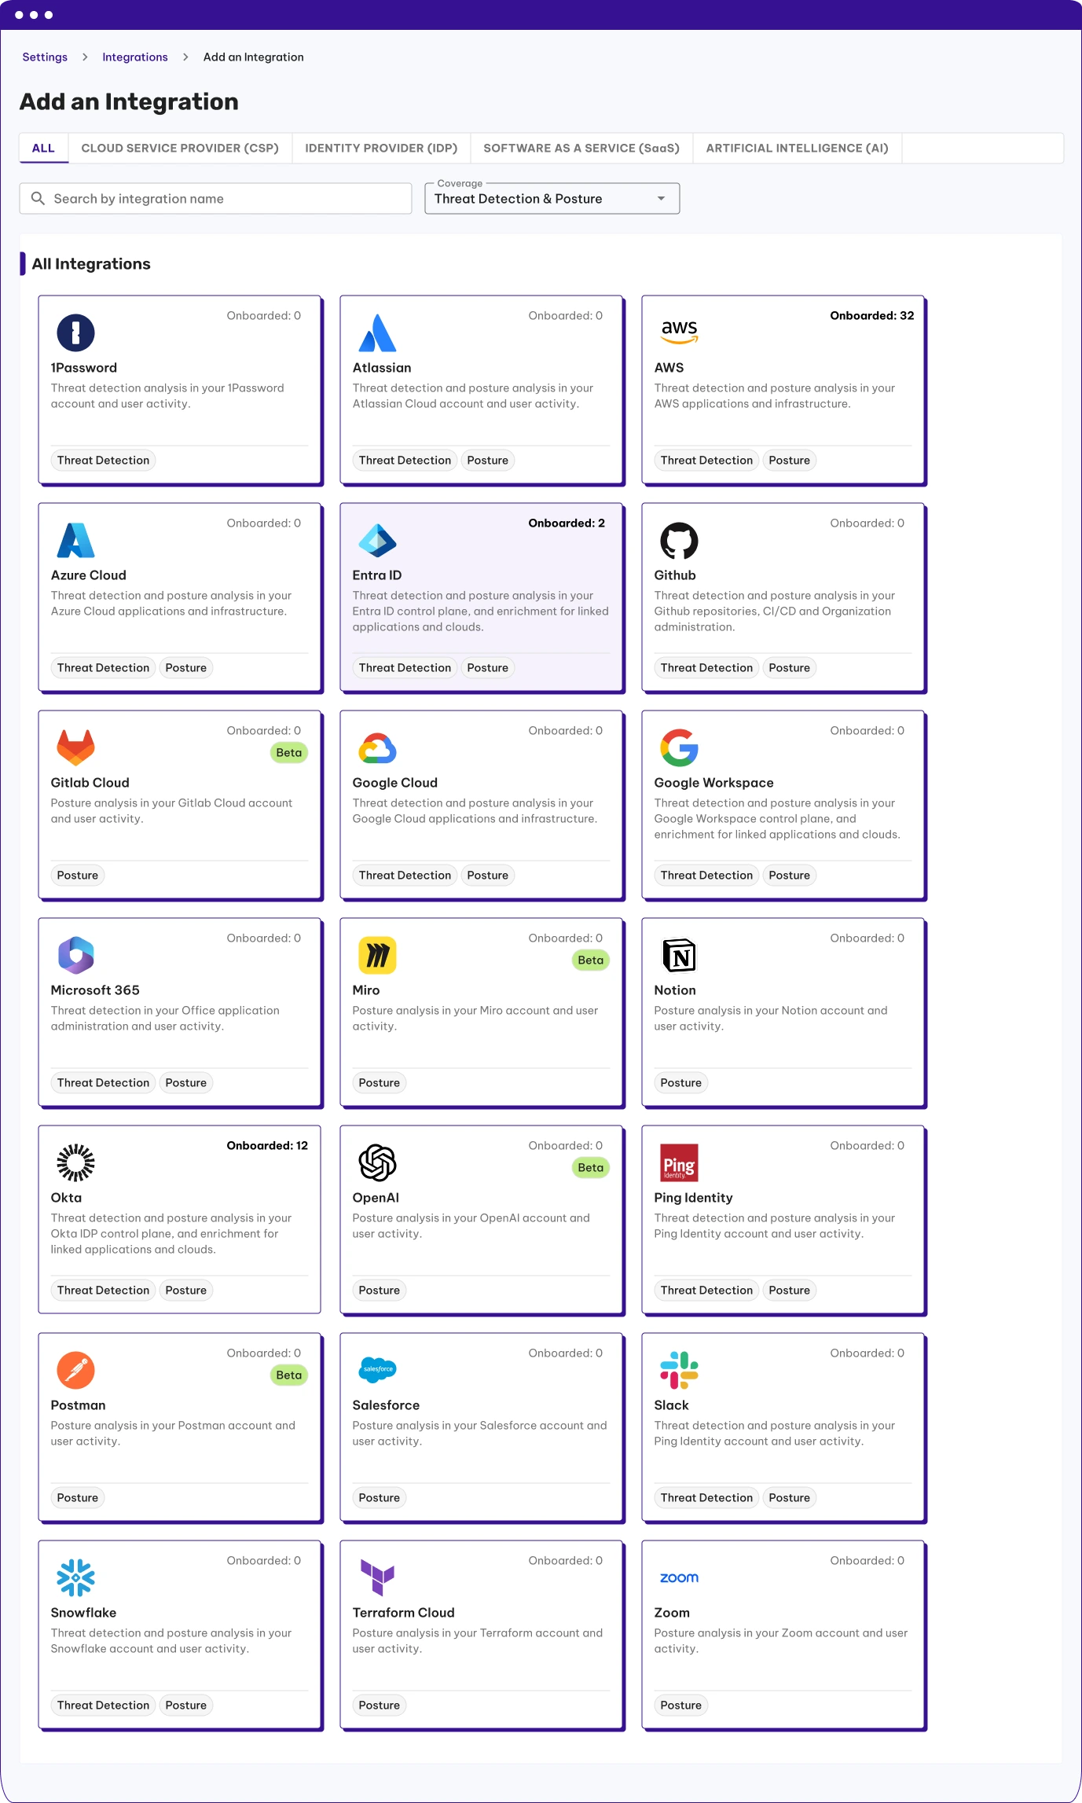The image size is (1082, 1803).
Task: Click Beta badge on OpenAI card
Action: tap(590, 1167)
